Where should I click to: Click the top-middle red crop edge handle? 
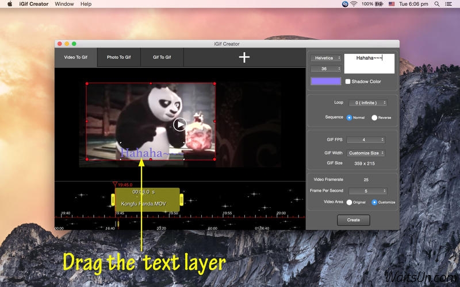(151, 83)
